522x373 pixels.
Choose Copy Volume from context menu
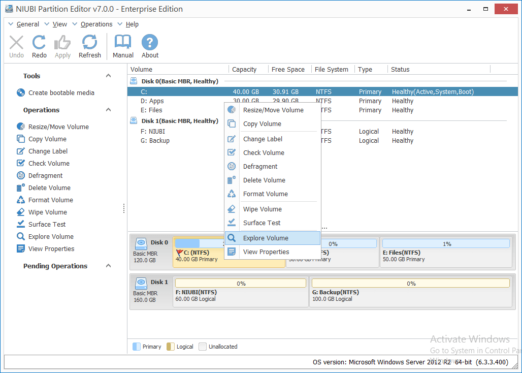273,123
